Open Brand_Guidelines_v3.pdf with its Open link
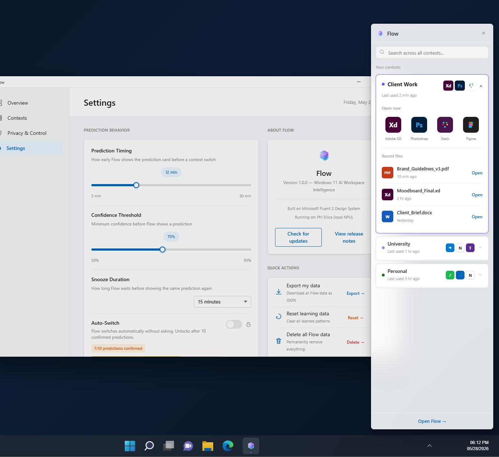The width and height of the screenshot is (499, 457). coord(477,173)
